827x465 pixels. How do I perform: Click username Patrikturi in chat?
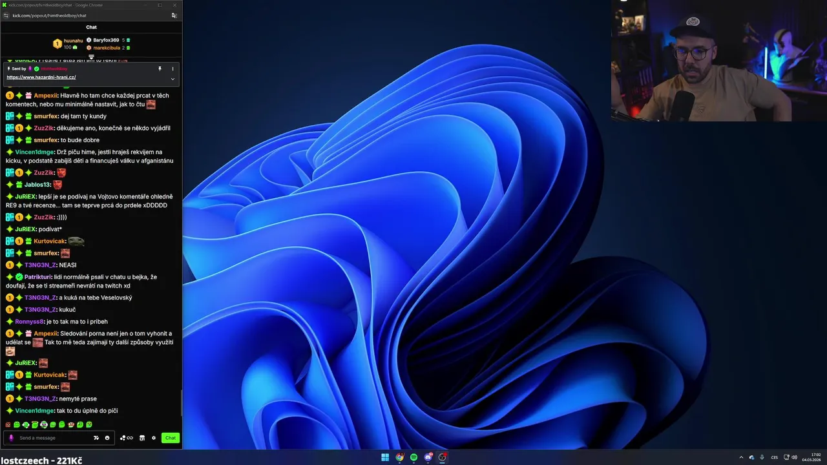tap(38, 277)
